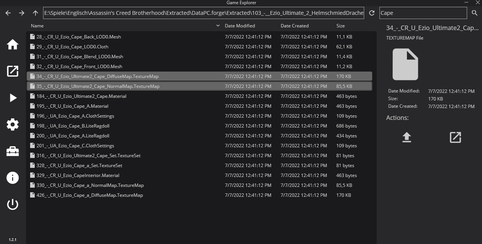The width and height of the screenshot is (482, 244).
Task: Click the file icon of 200_-_UA_Ezio_Cape_A.LiteRagdoll
Action: (32, 136)
